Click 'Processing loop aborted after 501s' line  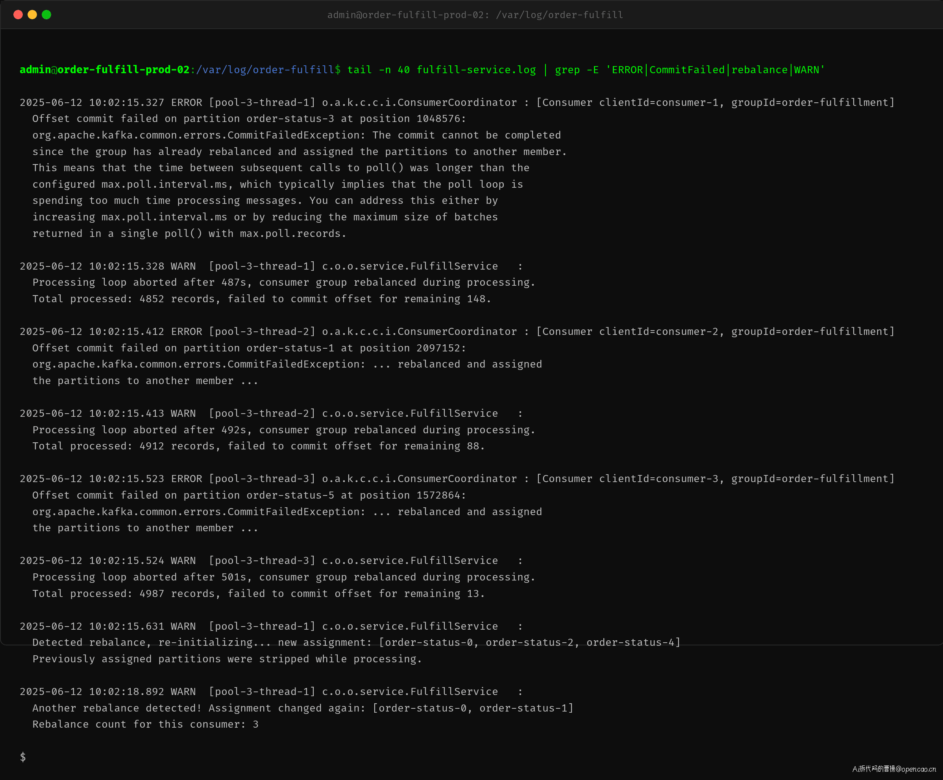pyautogui.click(x=284, y=577)
